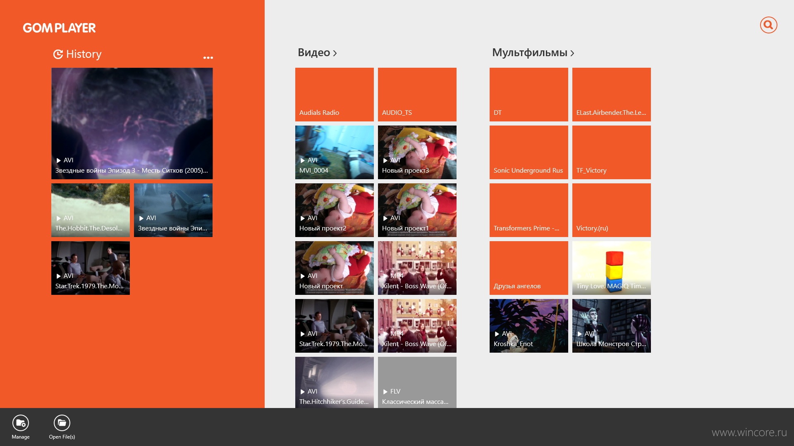Play the Классический масса... FLV video

tap(417, 382)
